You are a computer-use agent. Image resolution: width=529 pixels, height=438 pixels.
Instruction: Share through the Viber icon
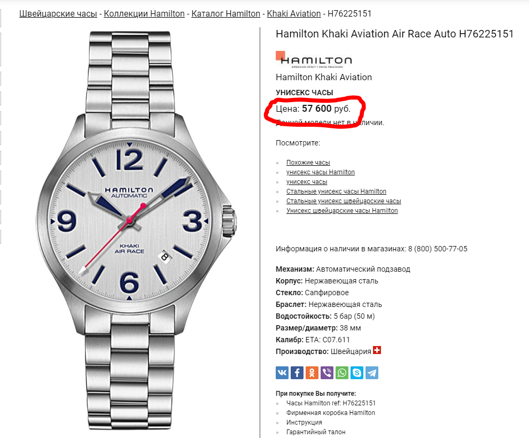pyautogui.click(x=327, y=373)
